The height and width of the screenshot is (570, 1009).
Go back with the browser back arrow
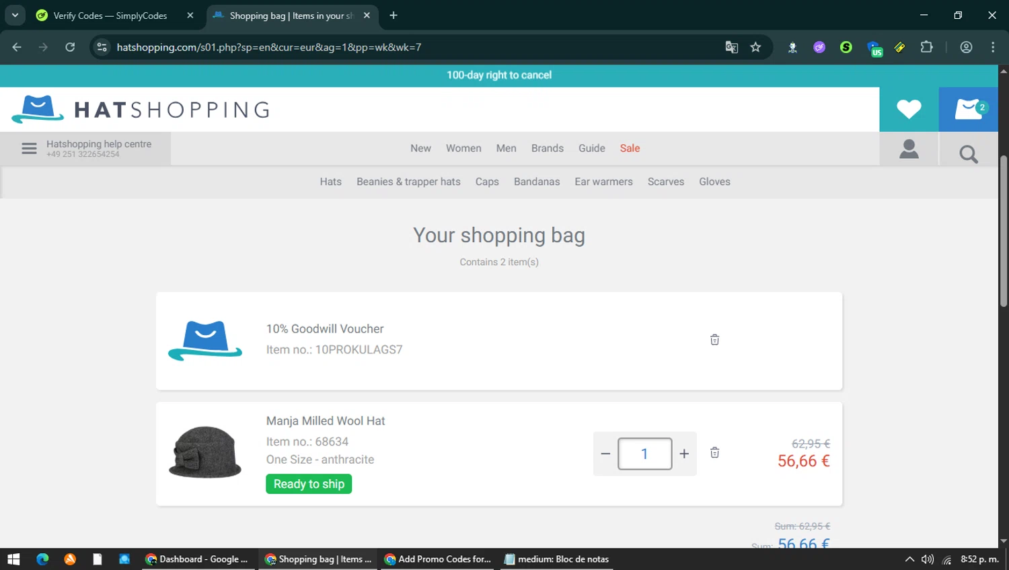(x=17, y=47)
